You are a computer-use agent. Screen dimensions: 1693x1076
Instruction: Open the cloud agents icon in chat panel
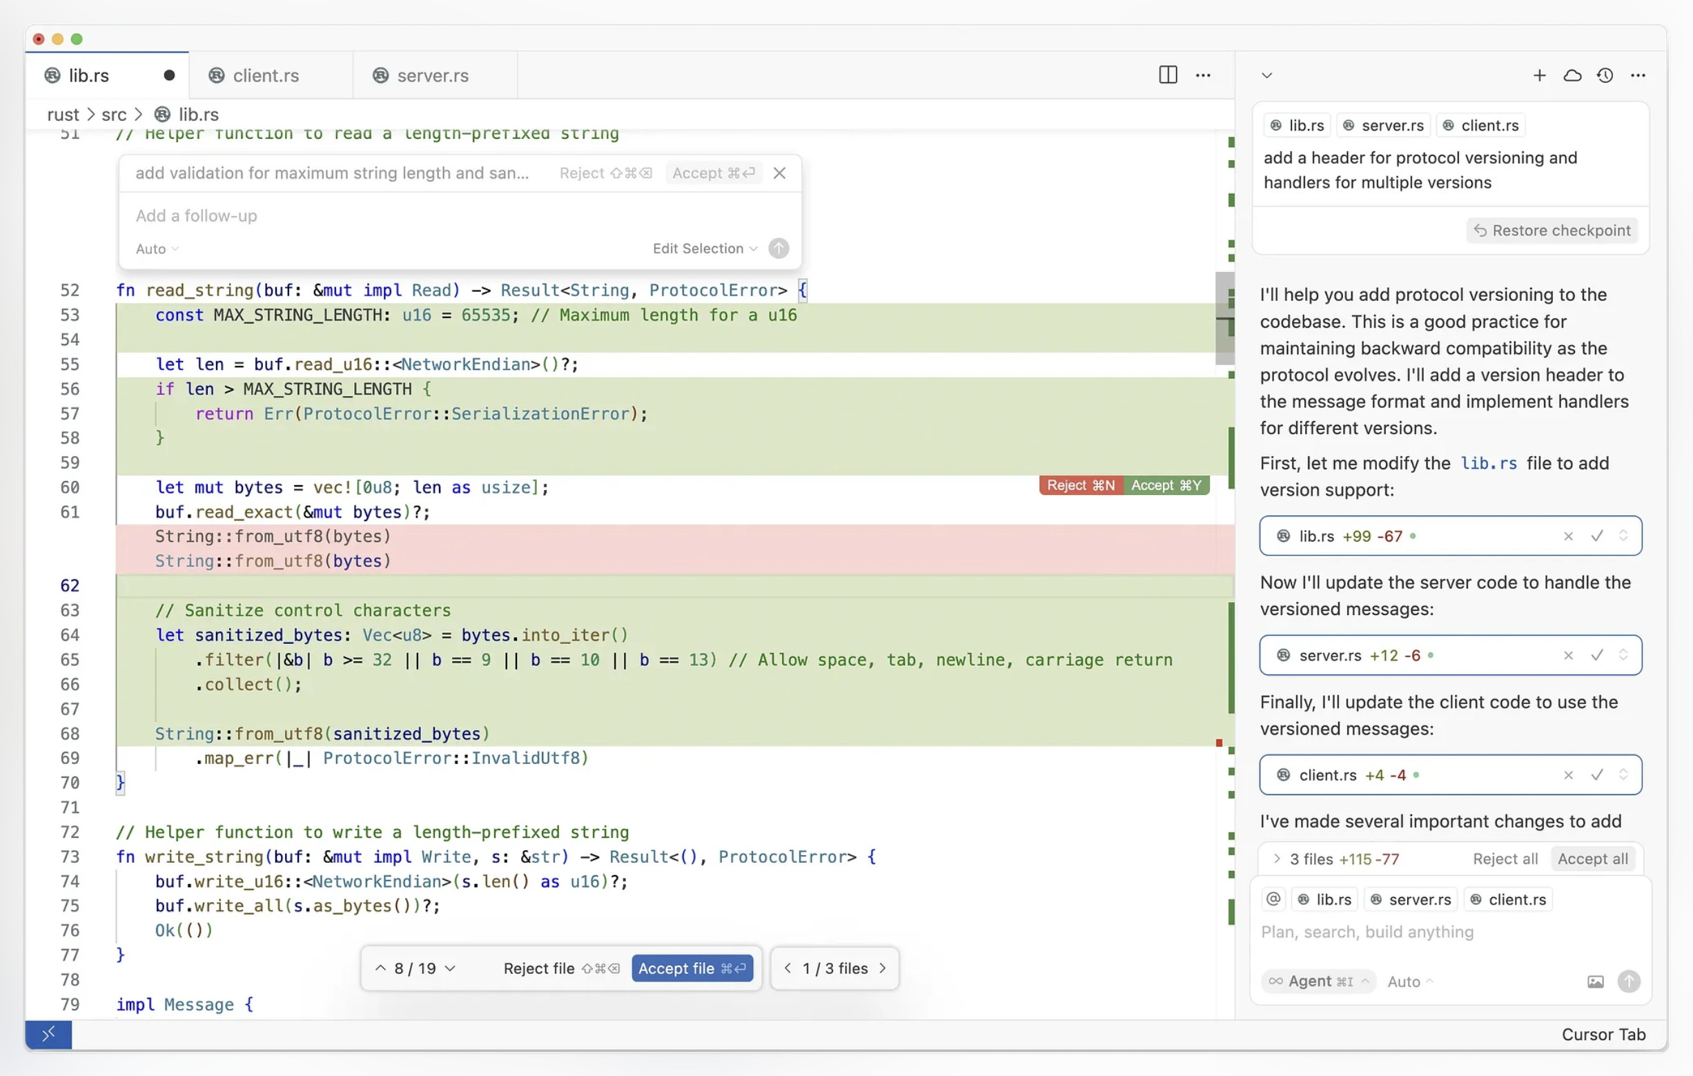1572,75
